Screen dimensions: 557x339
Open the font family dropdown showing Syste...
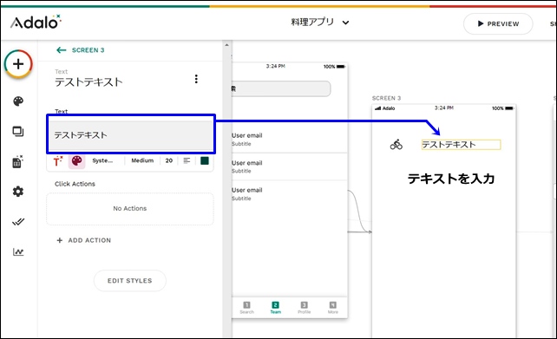[x=102, y=160]
